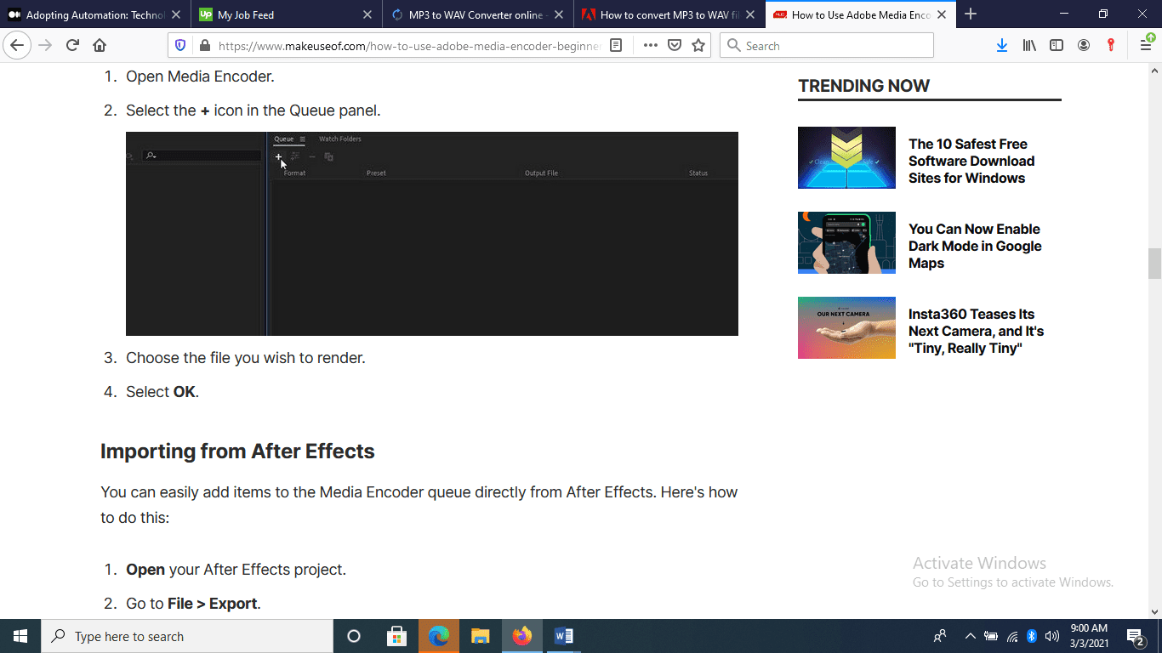Open Insta360 Teases Its Next Camera article
The width and height of the screenshot is (1162, 653).
(976, 331)
